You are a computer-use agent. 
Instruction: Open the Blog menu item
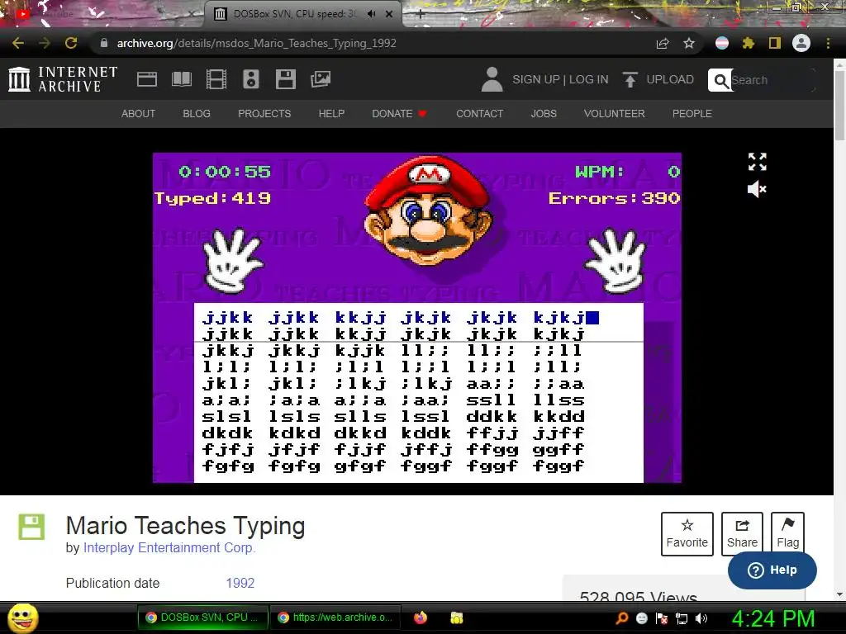(197, 114)
